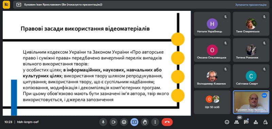The height and width of the screenshot is (129, 272).
Task: Open options on Букавин Іван tile
Action: point(264,95)
